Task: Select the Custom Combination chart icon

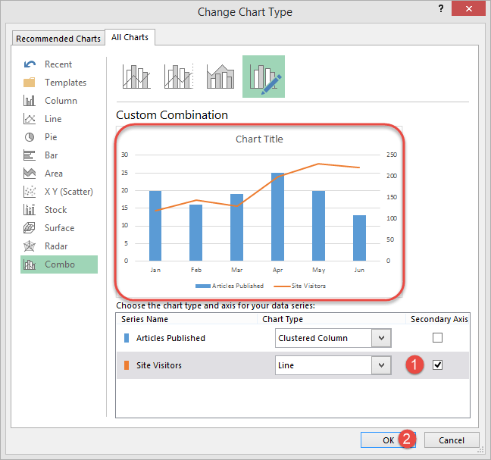Action: point(263,77)
